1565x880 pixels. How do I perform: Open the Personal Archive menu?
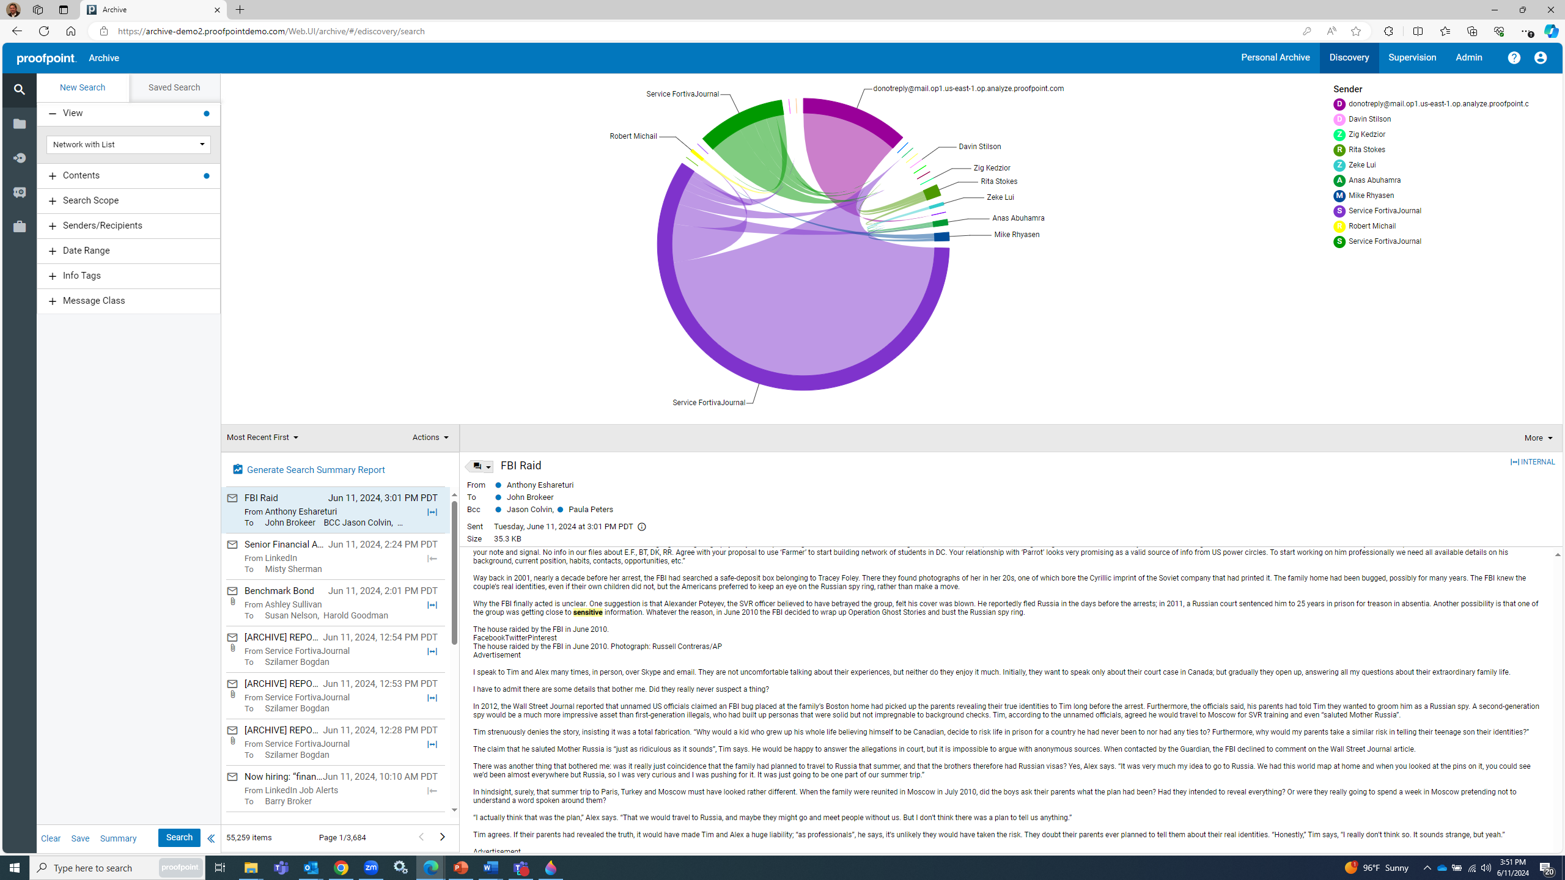pyautogui.click(x=1275, y=57)
